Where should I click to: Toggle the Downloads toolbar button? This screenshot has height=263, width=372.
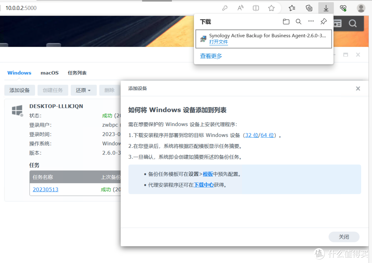coord(326,8)
